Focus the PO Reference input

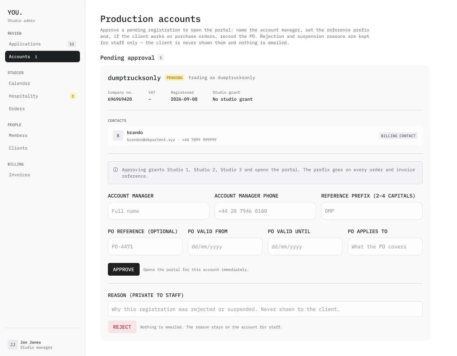pyautogui.click(x=145, y=246)
